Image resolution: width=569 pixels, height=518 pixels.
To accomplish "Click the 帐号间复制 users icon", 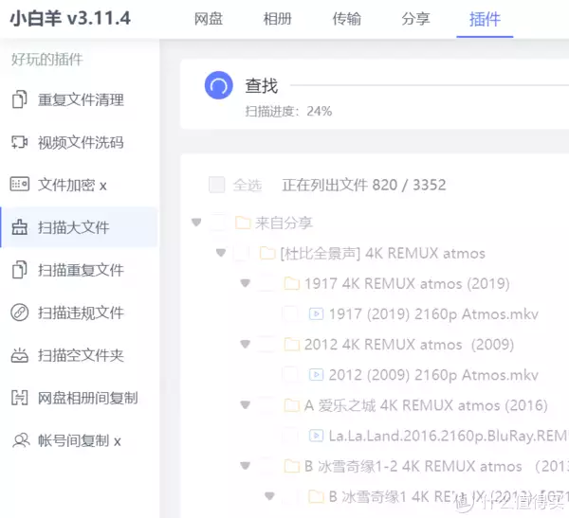I will coord(21,440).
